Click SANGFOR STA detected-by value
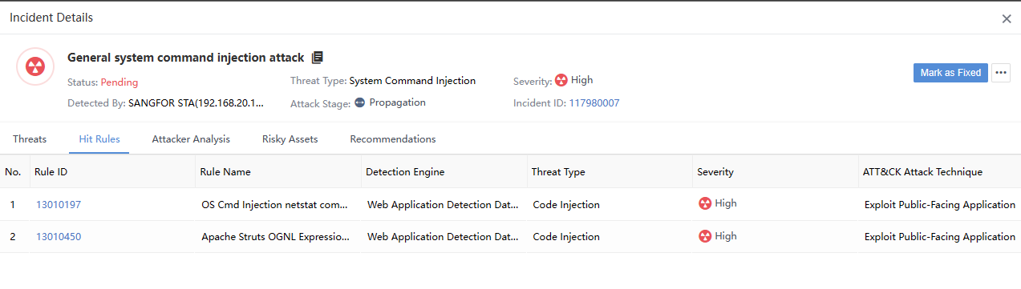This screenshot has height=289, width=1021. [x=196, y=104]
